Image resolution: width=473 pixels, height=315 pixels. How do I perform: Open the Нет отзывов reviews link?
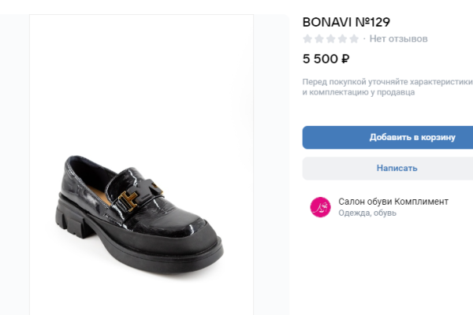[398, 39]
